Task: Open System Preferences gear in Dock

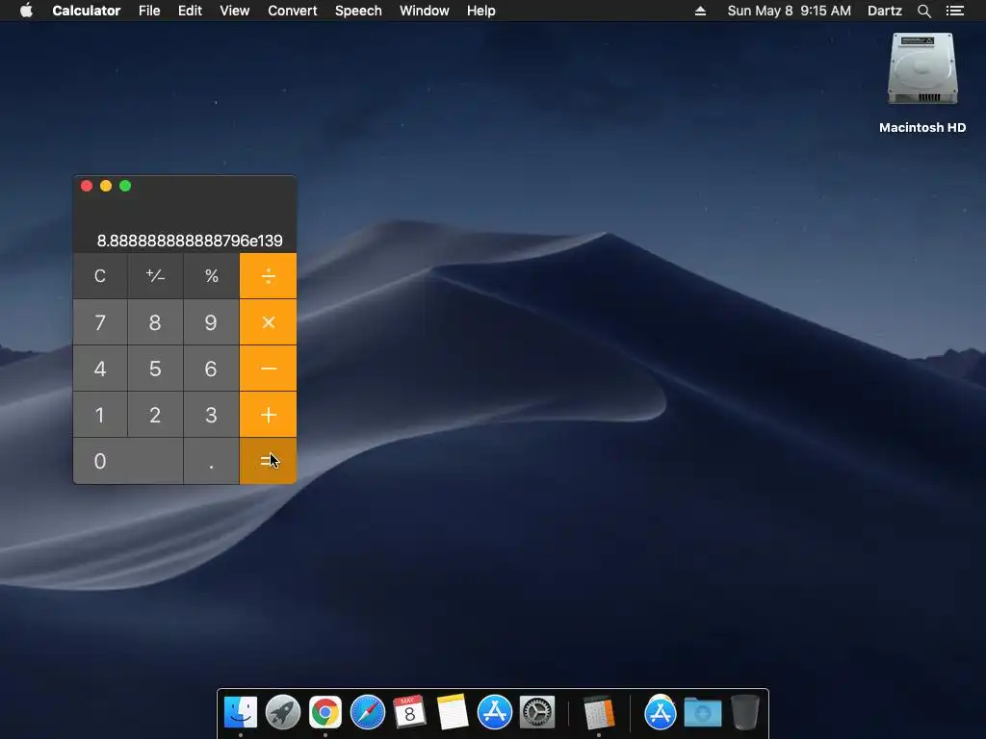Action: [537, 712]
